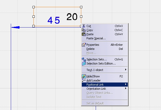Choose Paste from the context menu
The image size is (161, 110).
[105, 34]
